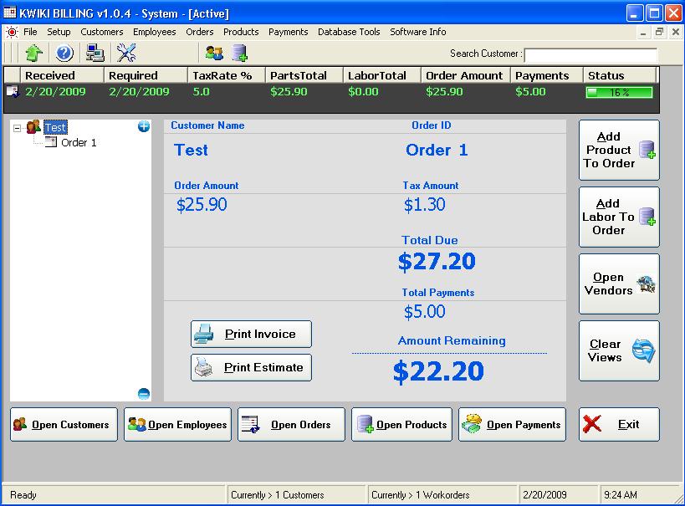The width and height of the screenshot is (685, 506).
Task: Click the networked computers toolbar icon
Action: tap(95, 54)
